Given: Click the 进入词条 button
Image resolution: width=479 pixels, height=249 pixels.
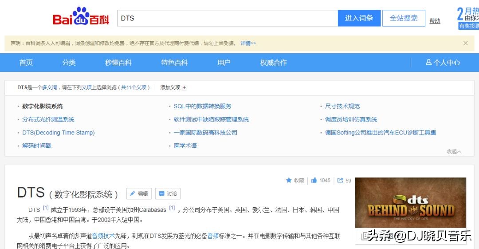Looking at the screenshot, I should click(x=359, y=18).
